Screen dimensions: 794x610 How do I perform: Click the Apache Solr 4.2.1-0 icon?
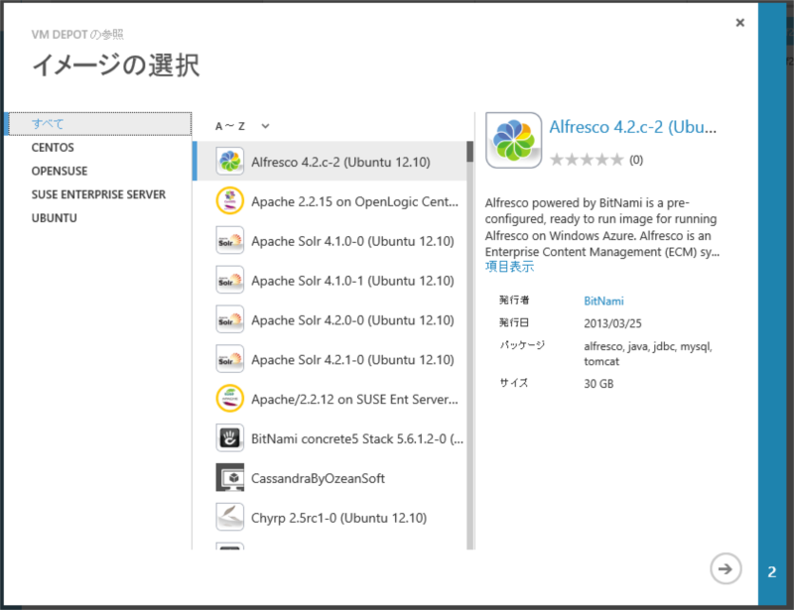click(230, 359)
